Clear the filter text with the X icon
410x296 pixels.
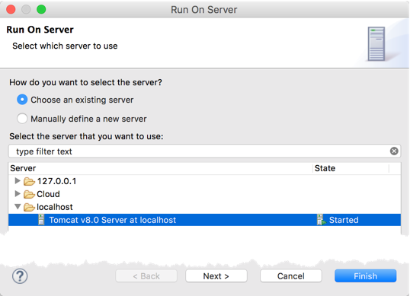(x=394, y=151)
